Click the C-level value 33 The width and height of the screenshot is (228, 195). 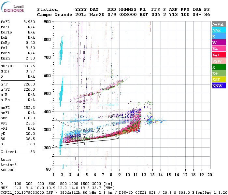[x=33, y=152]
